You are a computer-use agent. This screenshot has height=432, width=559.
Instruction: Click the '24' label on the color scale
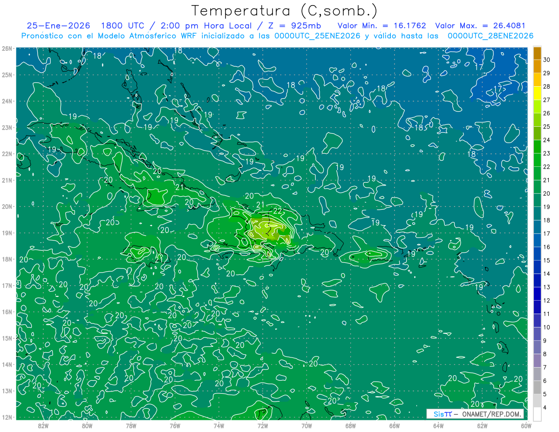click(547, 140)
